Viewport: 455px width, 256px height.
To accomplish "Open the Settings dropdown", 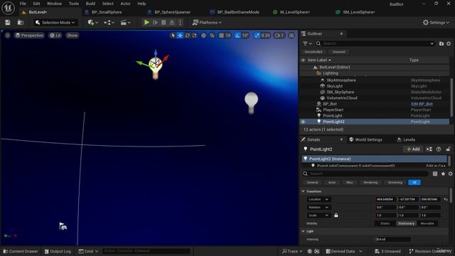I will pos(436,22).
